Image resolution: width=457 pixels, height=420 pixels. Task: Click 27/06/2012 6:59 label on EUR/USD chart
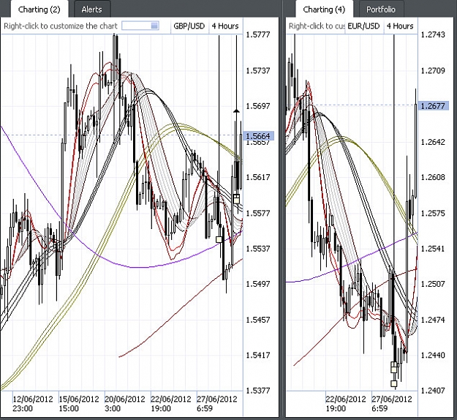tap(392, 403)
